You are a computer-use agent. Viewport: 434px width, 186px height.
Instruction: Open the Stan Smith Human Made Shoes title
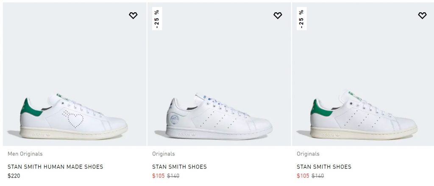[x=56, y=167]
